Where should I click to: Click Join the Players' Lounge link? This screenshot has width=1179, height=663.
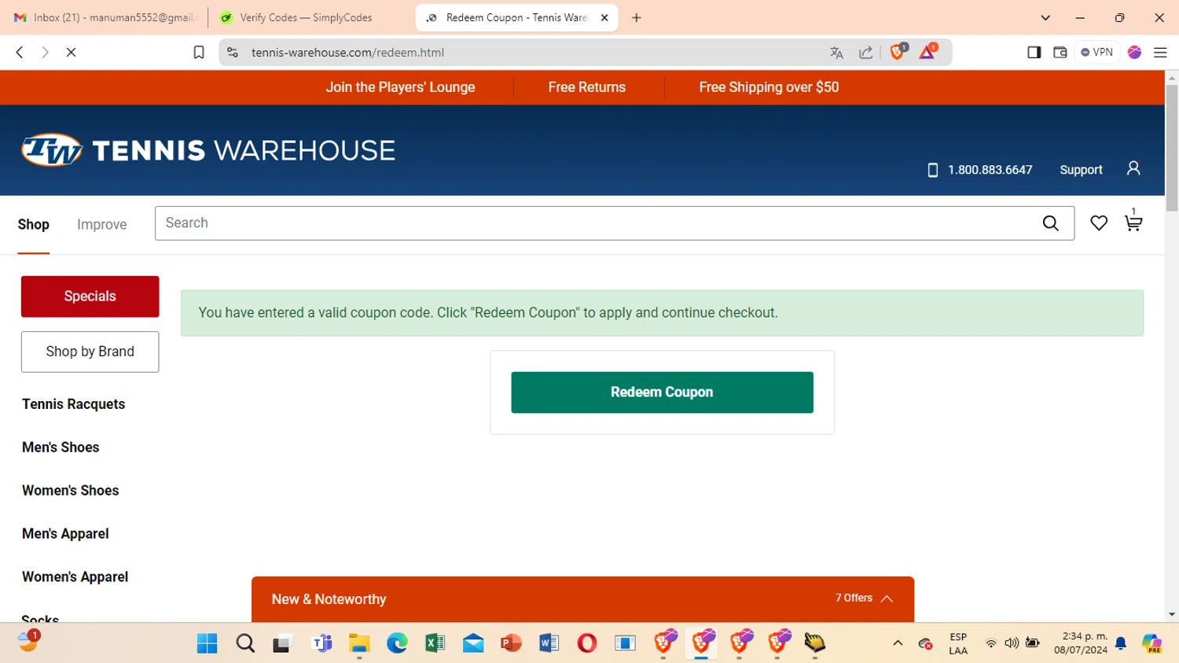[x=400, y=87]
